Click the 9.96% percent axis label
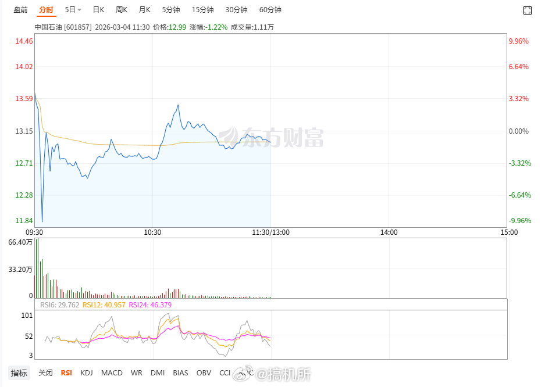This screenshot has height=387, width=545. (x=519, y=41)
